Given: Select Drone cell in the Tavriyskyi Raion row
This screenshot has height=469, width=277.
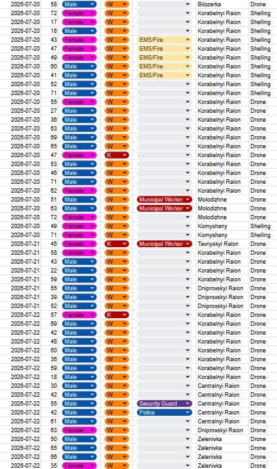Looking at the screenshot, I should [262, 244].
